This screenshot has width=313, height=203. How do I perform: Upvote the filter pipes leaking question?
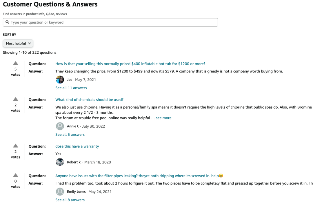[x=16, y=175]
